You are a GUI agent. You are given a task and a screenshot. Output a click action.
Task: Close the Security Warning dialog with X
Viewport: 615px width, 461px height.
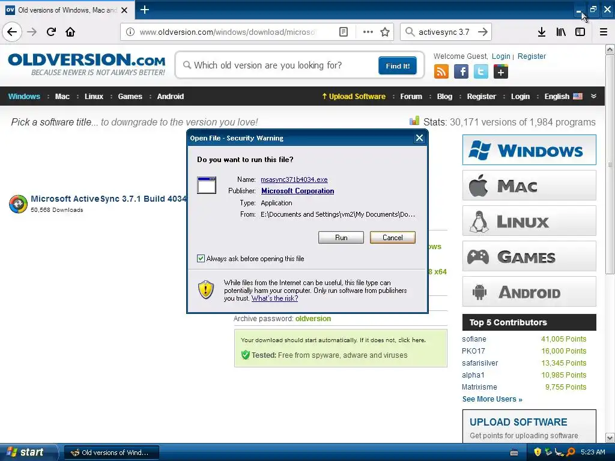[419, 138]
